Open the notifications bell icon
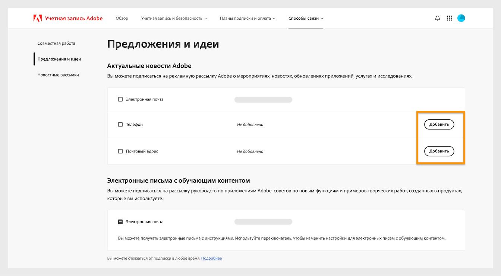The image size is (501, 276). tap(438, 18)
